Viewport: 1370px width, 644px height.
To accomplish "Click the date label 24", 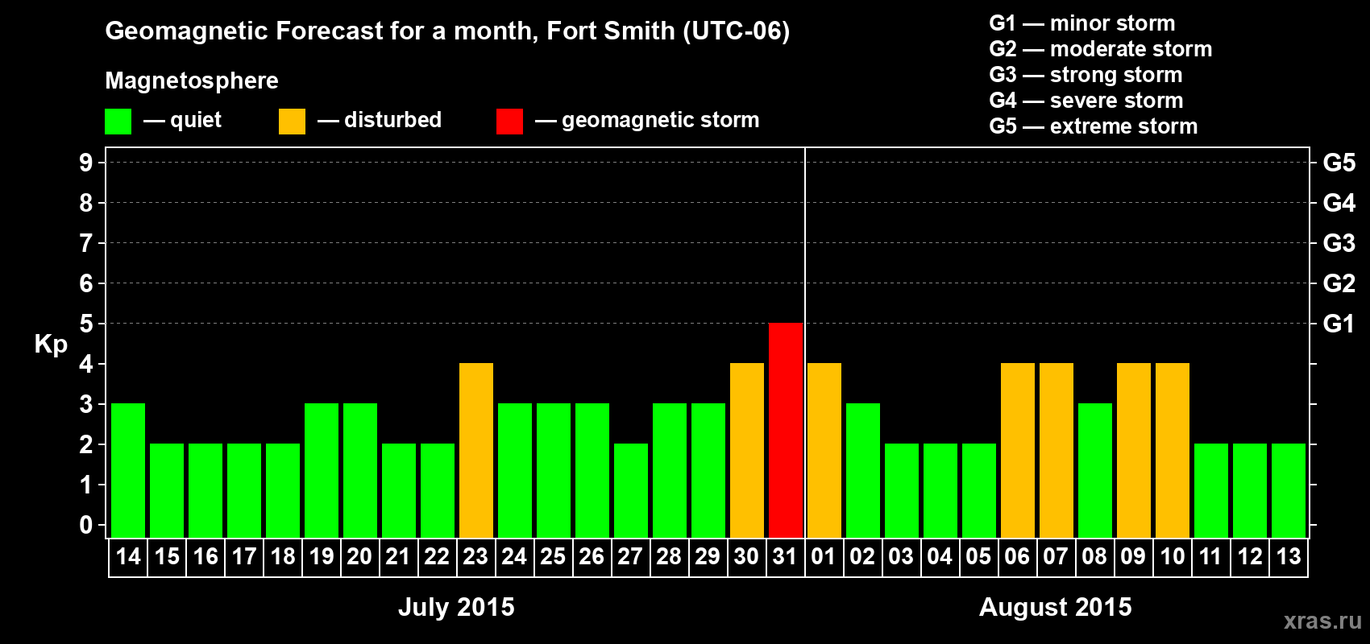I will point(514,556).
